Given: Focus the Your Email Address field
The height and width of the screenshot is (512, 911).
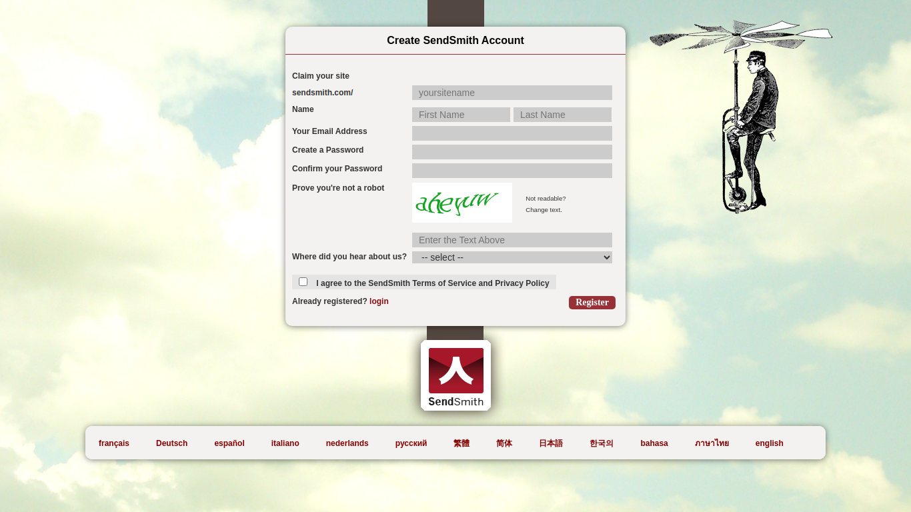Looking at the screenshot, I should 512,133.
